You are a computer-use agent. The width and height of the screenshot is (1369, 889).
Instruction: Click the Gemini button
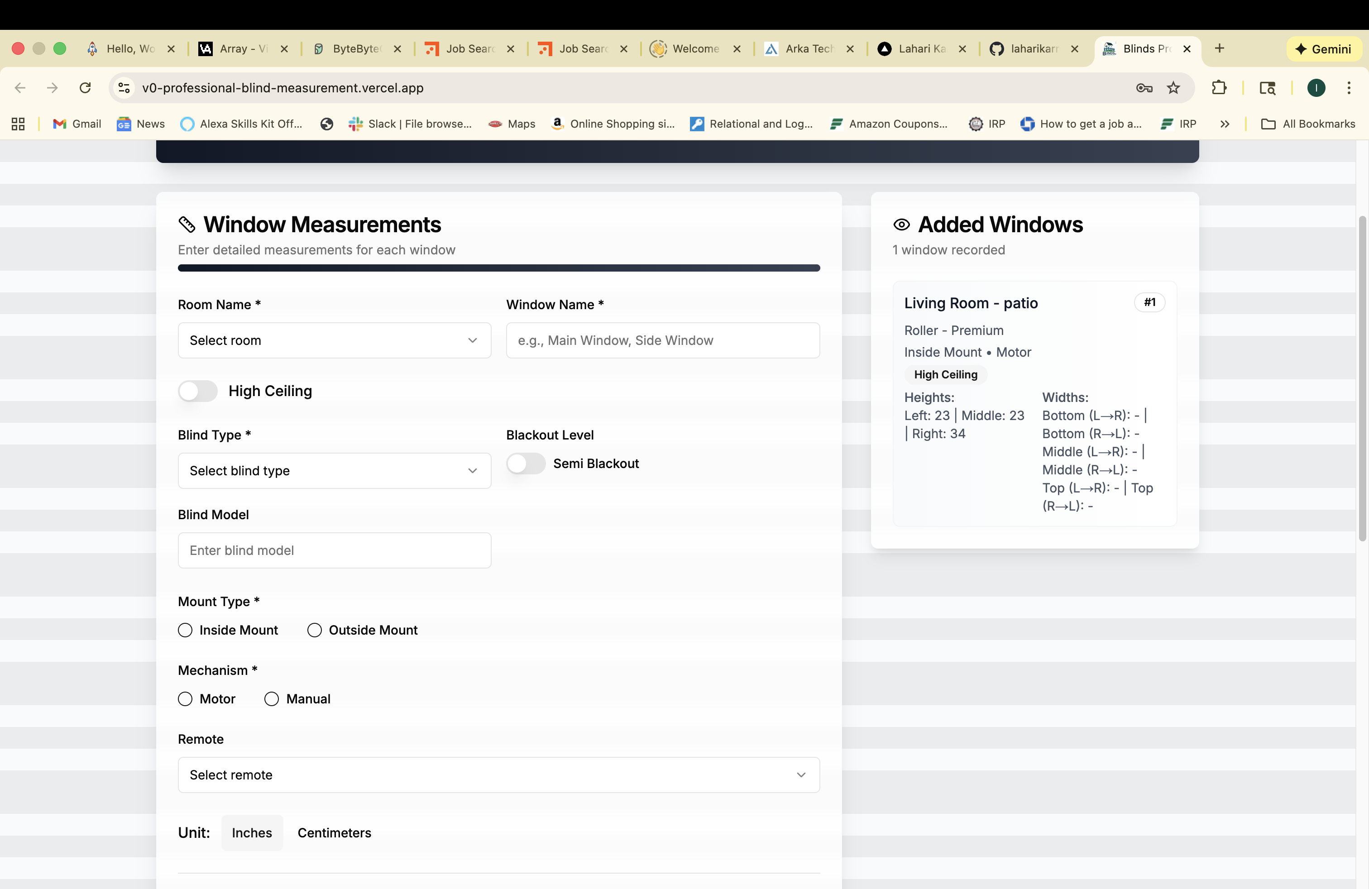point(1324,49)
